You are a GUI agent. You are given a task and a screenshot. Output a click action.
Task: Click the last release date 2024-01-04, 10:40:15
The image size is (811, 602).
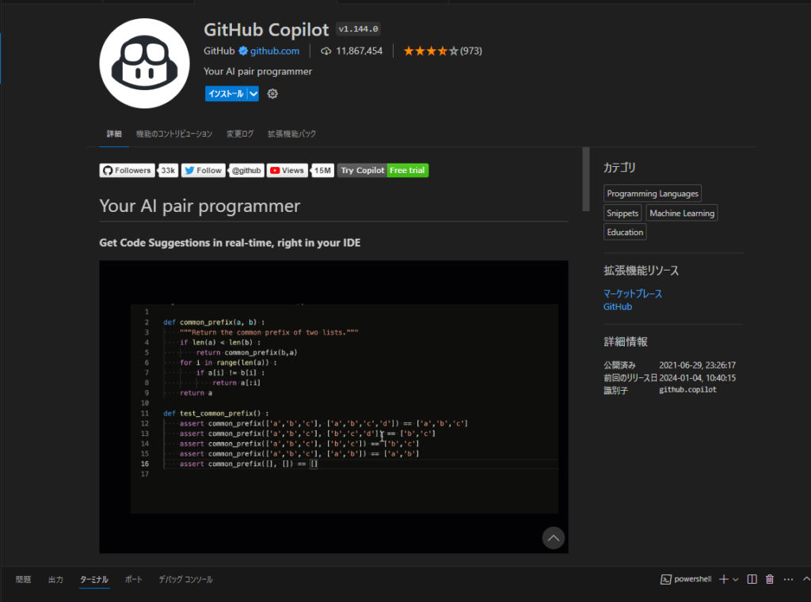697,378
